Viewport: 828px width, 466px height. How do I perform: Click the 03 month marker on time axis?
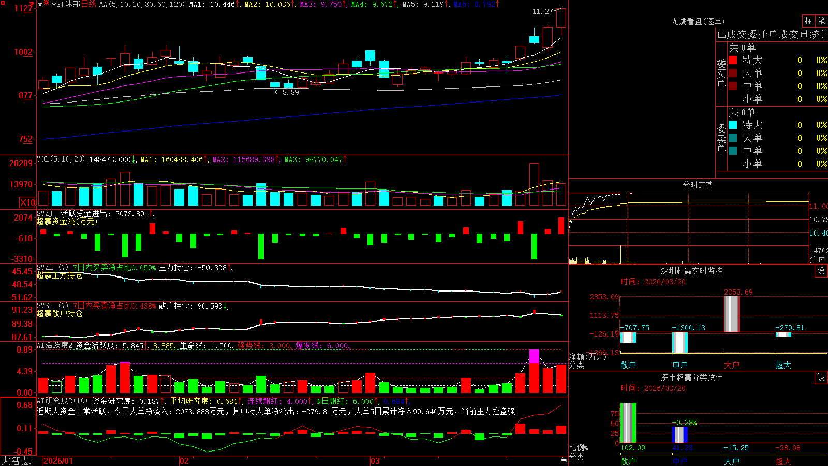point(375,461)
